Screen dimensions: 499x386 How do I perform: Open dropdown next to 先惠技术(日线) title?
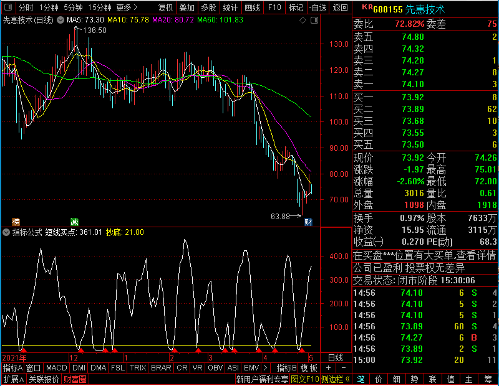click(60, 20)
